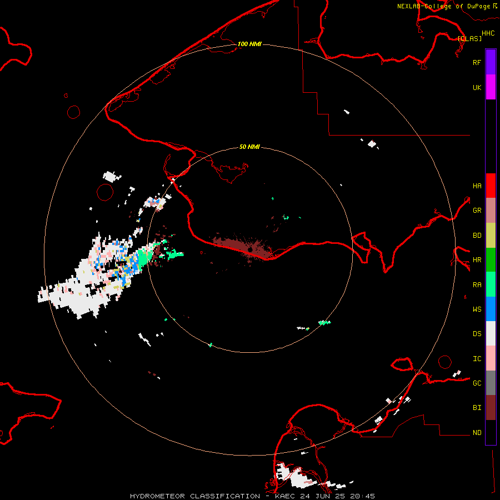The width and height of the screenshot is (500, 500).
Task: Click the black ND legend swatch
Action: pyautogui.click(x=491, y=432)
